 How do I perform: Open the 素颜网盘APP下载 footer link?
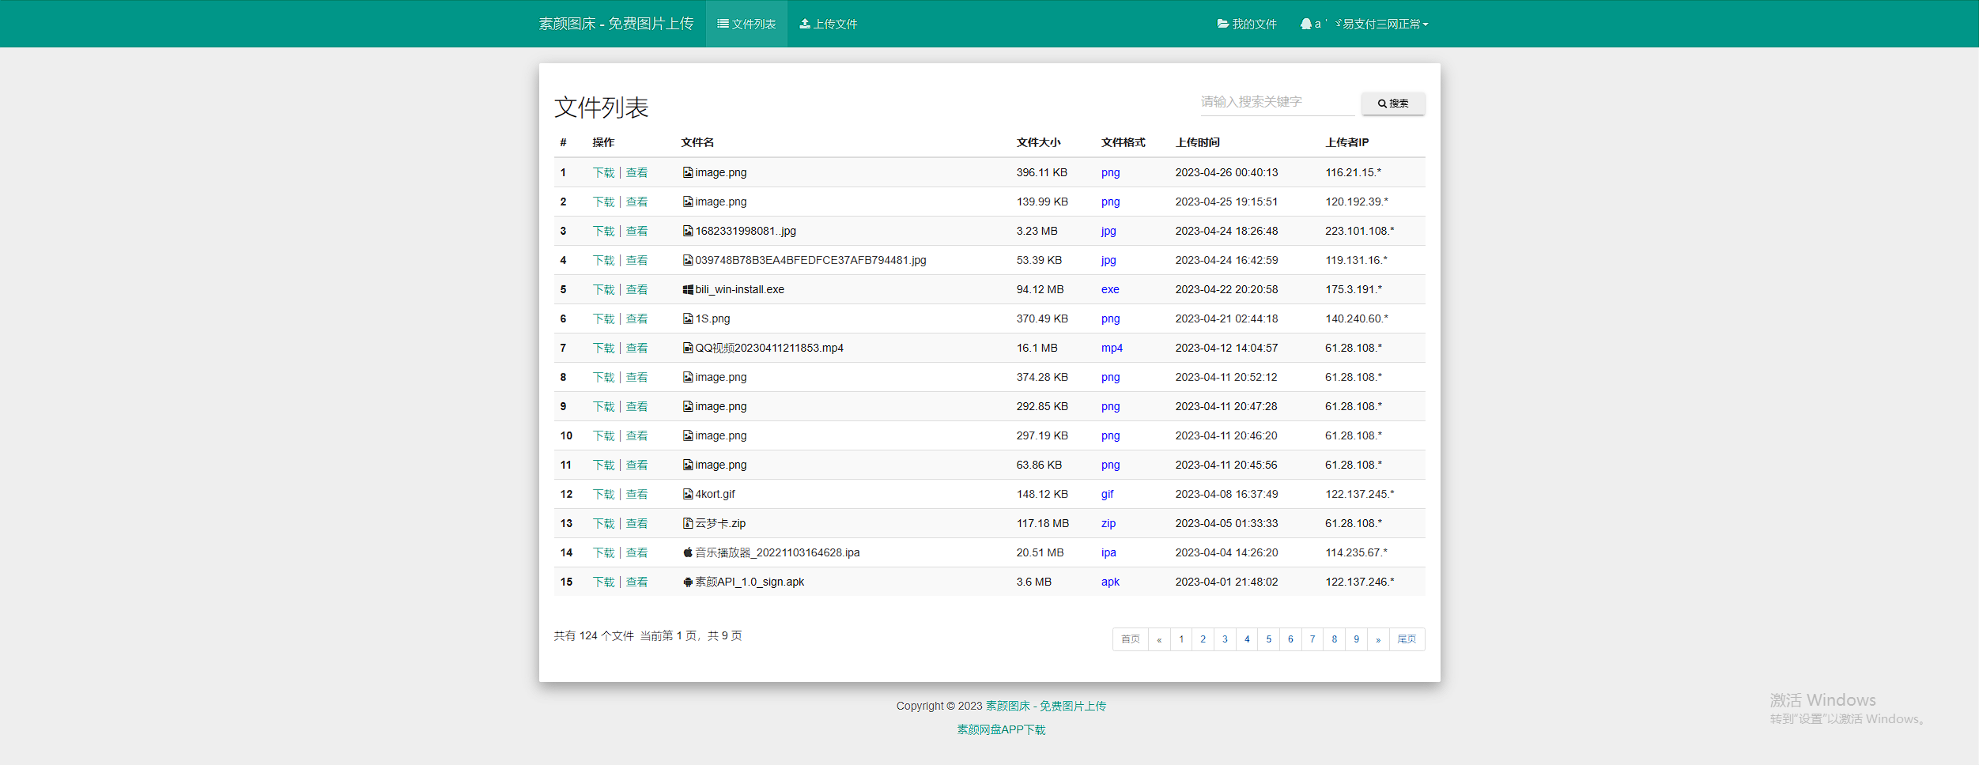(1001, 729)
